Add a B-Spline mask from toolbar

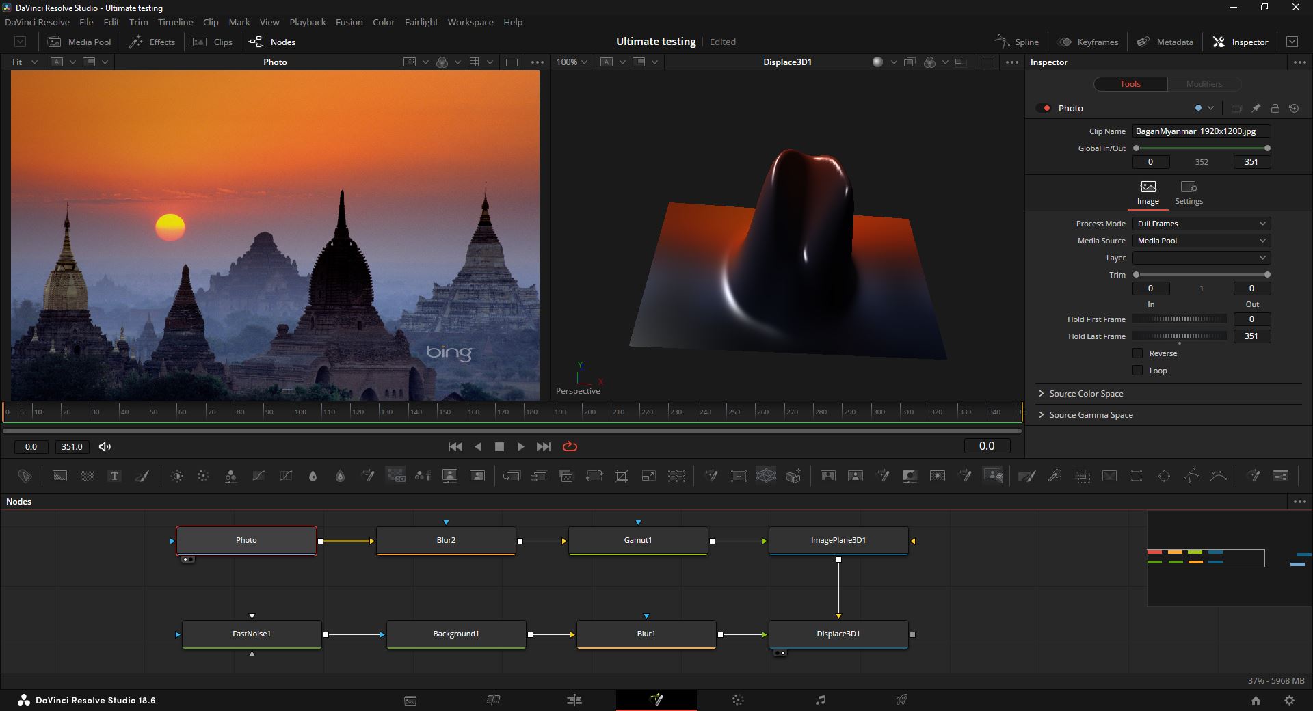(1219, 476)
